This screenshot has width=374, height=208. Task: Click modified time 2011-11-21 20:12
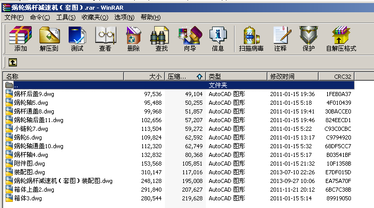(293, 190)
